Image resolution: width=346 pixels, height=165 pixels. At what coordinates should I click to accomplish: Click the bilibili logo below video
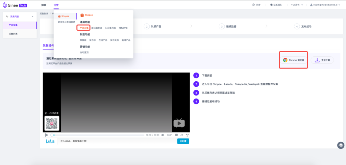pyautogui.click(x=50, y=141)
